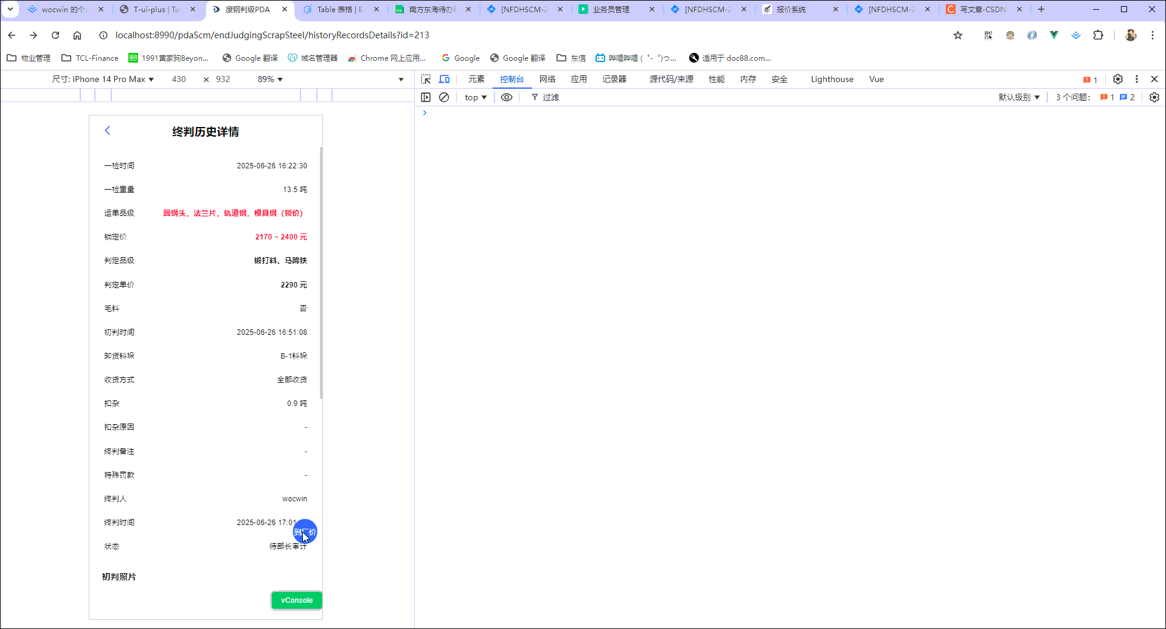This screenshot has height=629, width=1166.
Task: Reload the page with the refresh icon
Action: pos(55,35)
